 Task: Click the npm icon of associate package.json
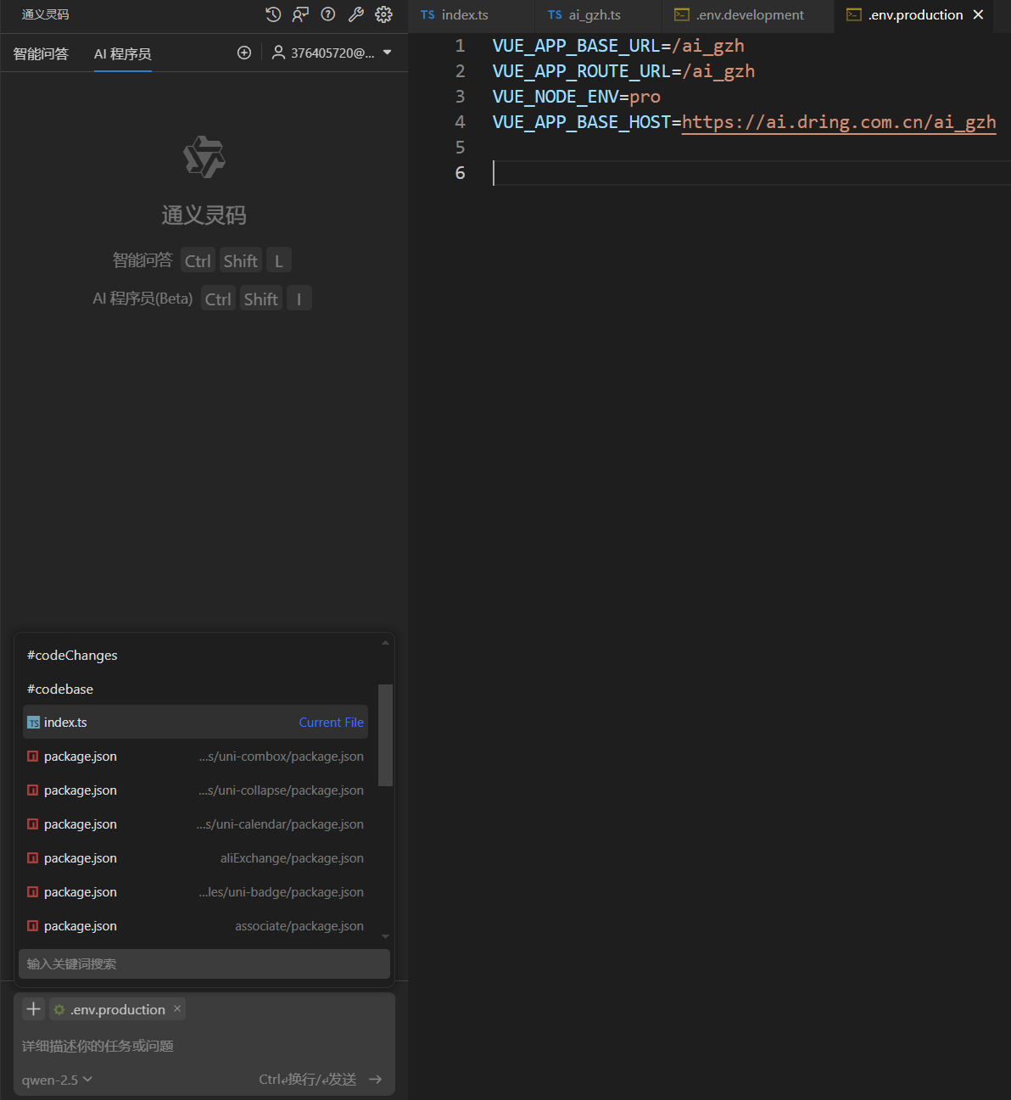33,926
